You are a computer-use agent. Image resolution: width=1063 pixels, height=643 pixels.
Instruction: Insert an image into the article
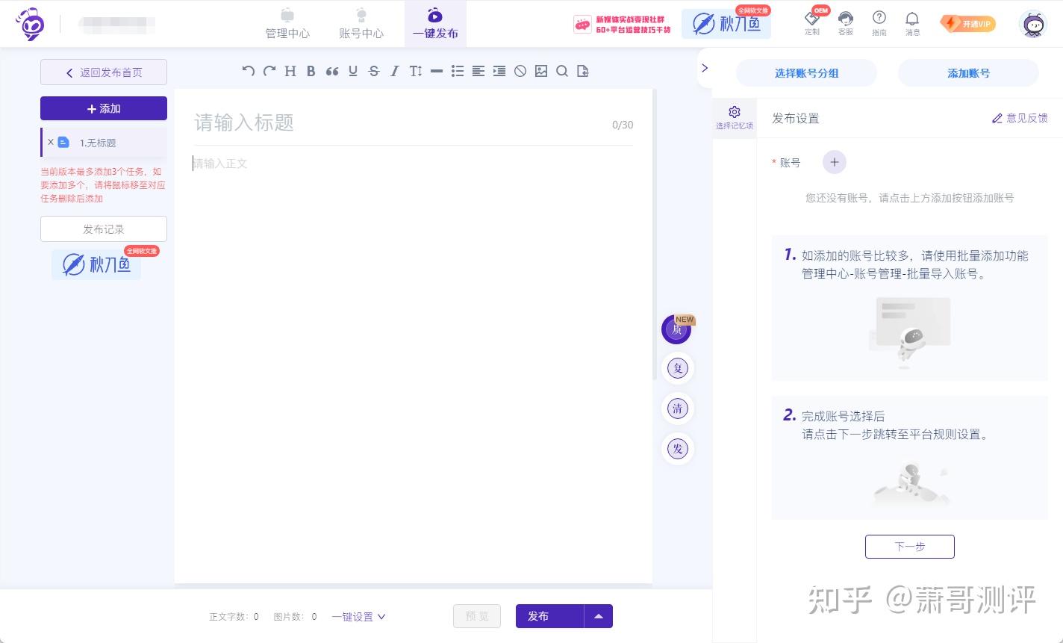tap(541, 71)
